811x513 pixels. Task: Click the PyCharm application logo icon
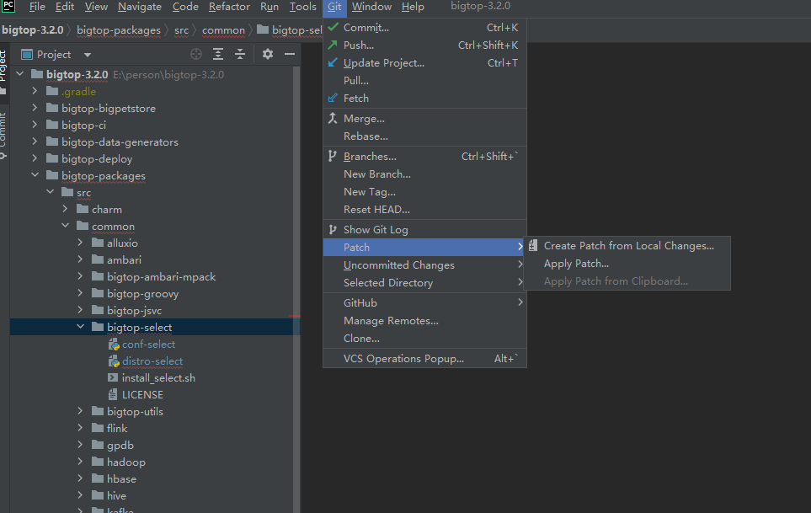pos(8,6)
